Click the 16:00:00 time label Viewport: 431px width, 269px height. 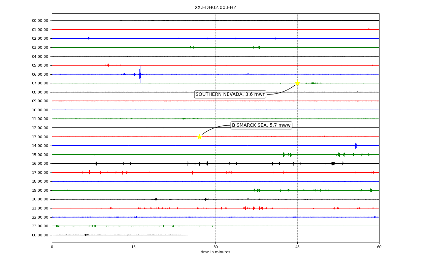pos(40,163)
